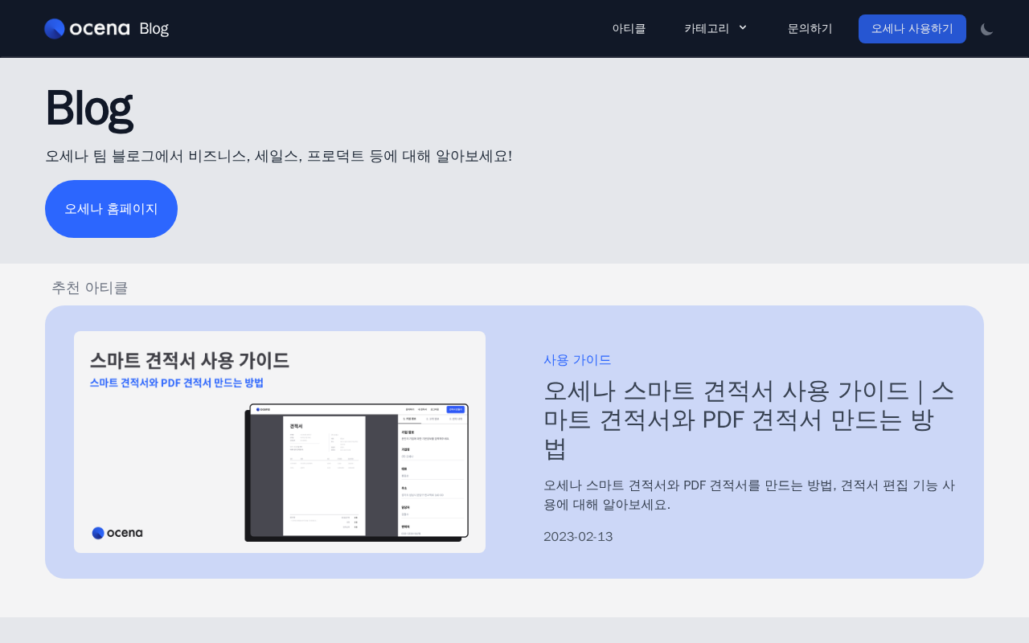Screen dimensions: 1029x643
Task: Toggle dark mode with the moon icon
Action: pyautogui.click(x=987, y=29)
